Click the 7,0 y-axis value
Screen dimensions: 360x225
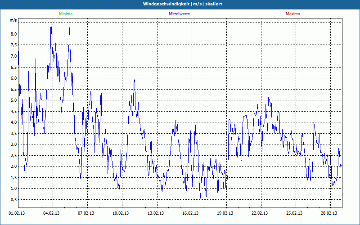tap(14, 56)
